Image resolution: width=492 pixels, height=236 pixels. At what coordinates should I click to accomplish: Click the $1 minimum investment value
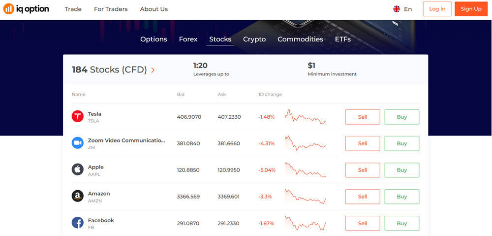click(x=311, y=66)
